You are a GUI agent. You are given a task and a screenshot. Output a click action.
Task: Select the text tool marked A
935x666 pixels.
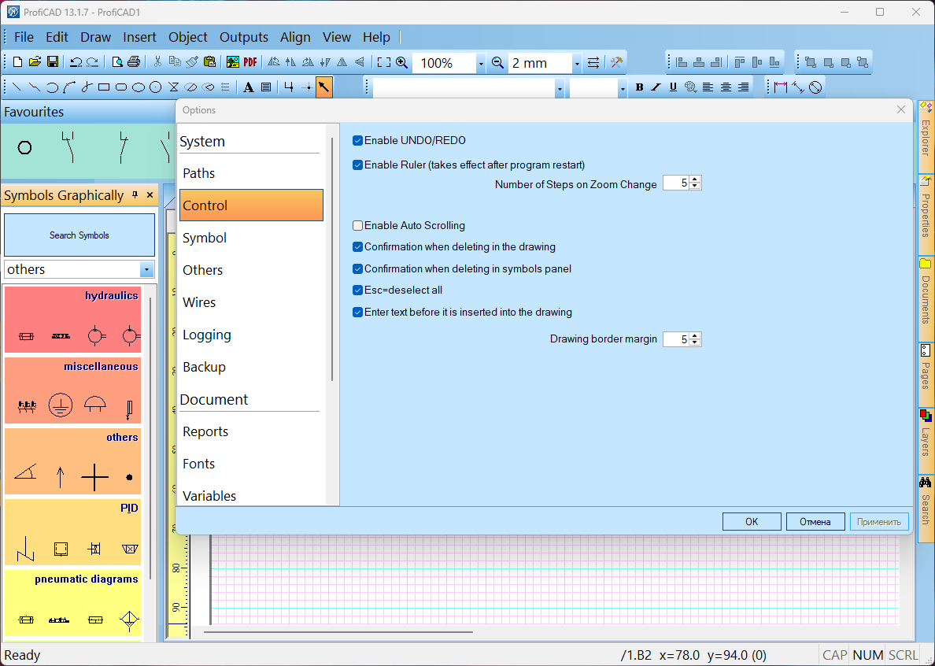(x=249, y=87)
